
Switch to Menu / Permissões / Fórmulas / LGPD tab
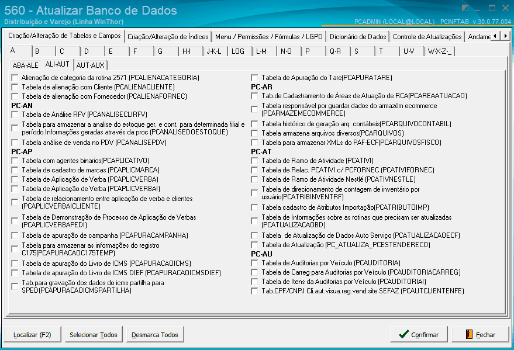[x=269, y=37]
